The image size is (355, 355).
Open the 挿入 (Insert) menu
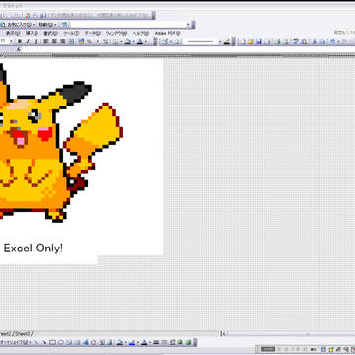tap(32, 33)
